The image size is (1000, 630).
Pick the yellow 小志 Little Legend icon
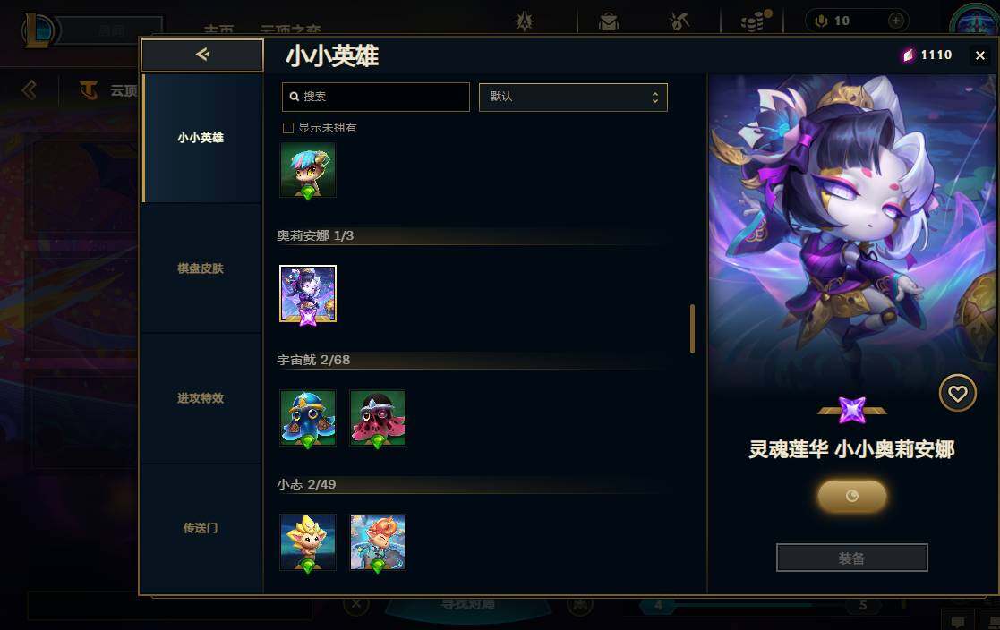pyautogui.click(x=308, y=542)
